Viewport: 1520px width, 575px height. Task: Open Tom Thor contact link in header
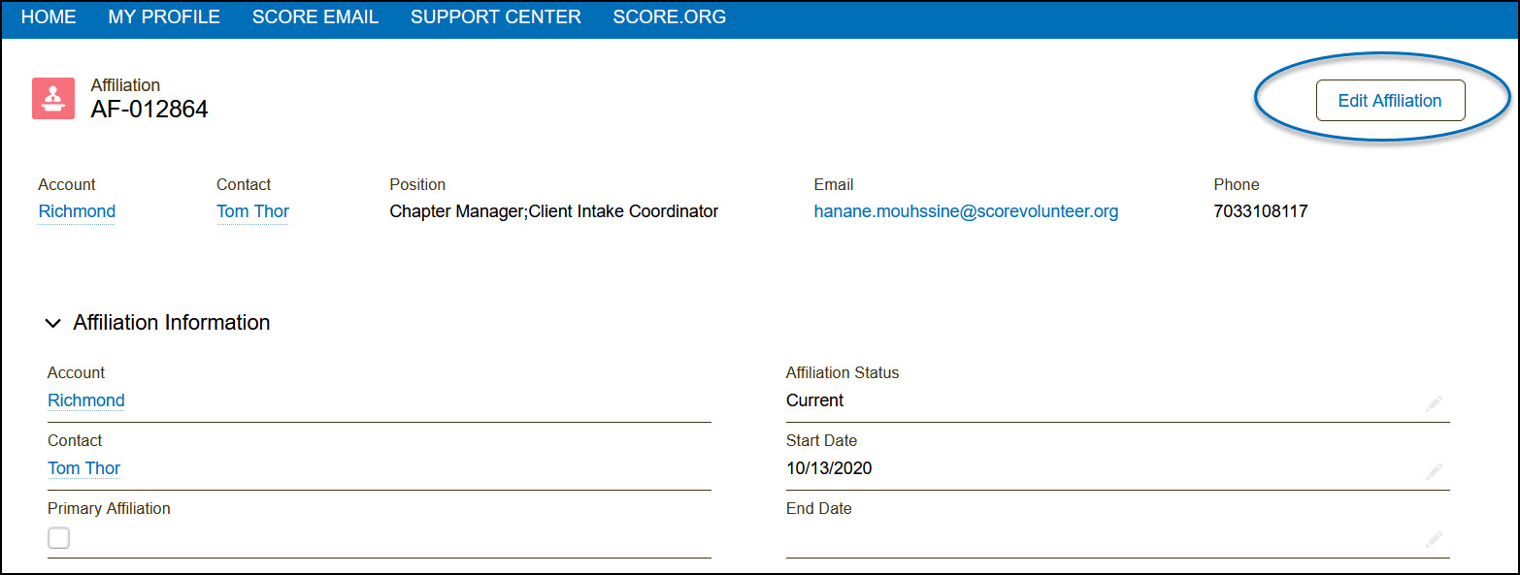(x=253, y=211)
